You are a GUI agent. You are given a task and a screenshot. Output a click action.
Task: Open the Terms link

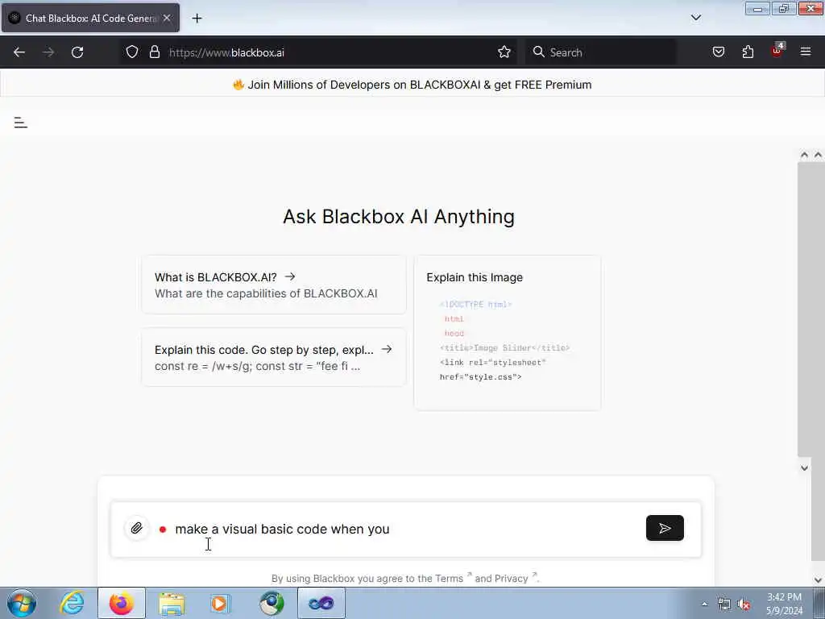click(449, 579)
